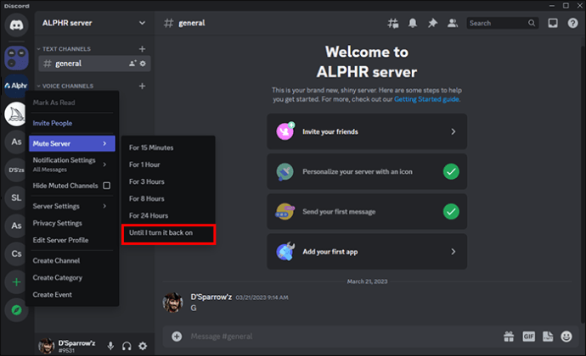The image size is (586, 356).
Task: Choose Mark As Read in context menu
Action: (71, 103)
